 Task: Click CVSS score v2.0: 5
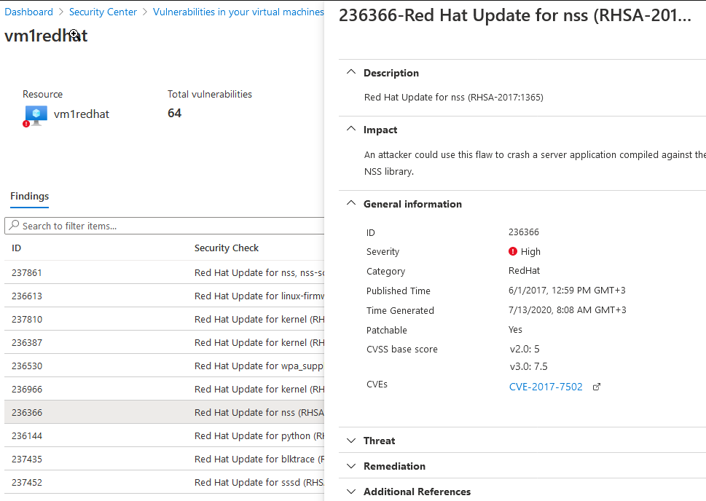point(525,349)
